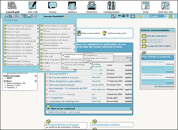This screenshot has height=130, width=178.
Task: Open the calendar toolbar icon
Action: 23,16
